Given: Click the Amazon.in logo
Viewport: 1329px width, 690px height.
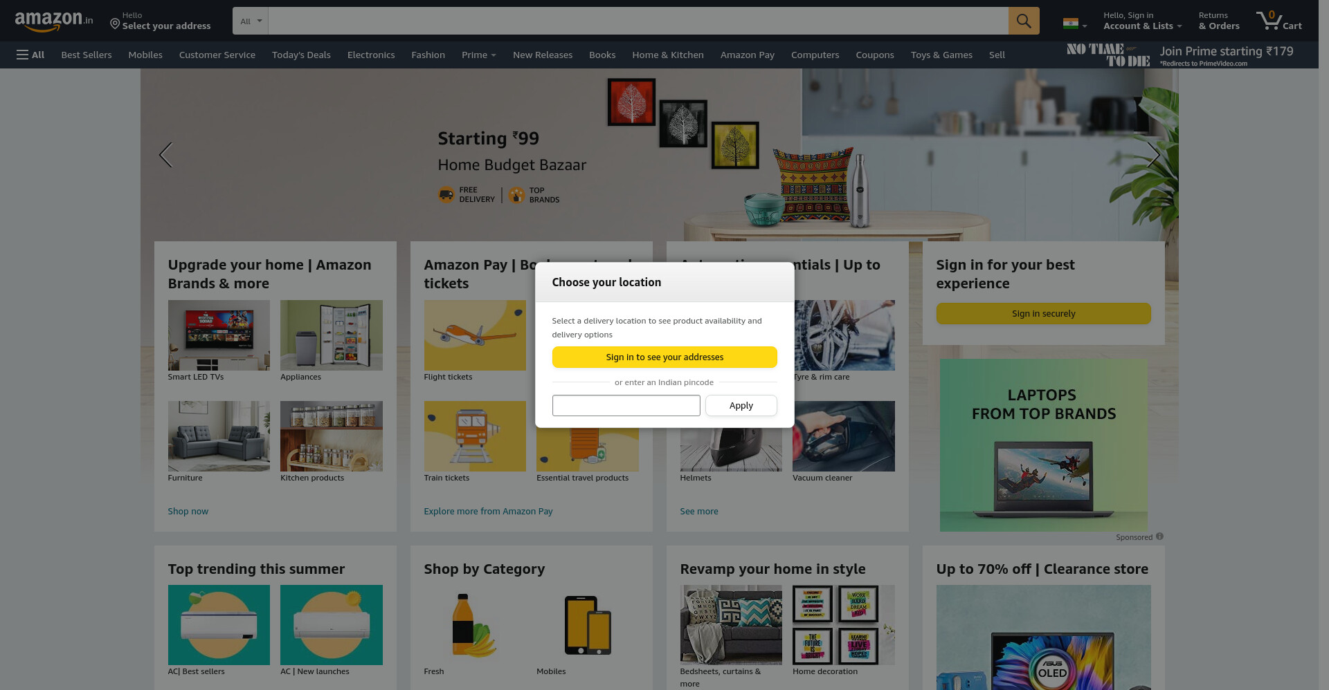Looking at the screenshot, I should [x=53, y=21].
